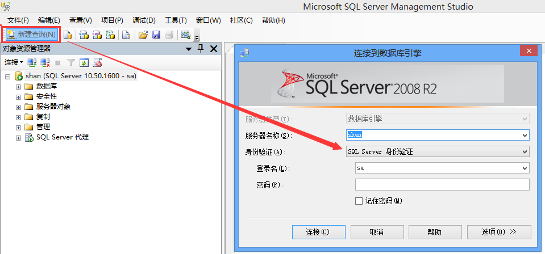Select the 服务器对象 tree item

pyautogui.click(x=53, y=107)
